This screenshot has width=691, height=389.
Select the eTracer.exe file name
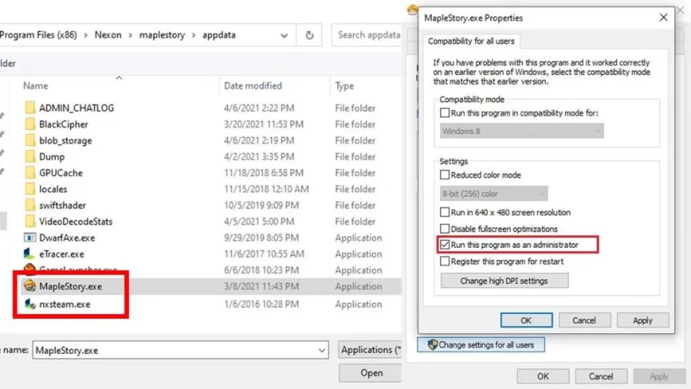pos(62,254)
